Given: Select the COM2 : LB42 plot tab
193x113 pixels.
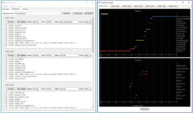Looking at the screenshot, I should (115, 6).
